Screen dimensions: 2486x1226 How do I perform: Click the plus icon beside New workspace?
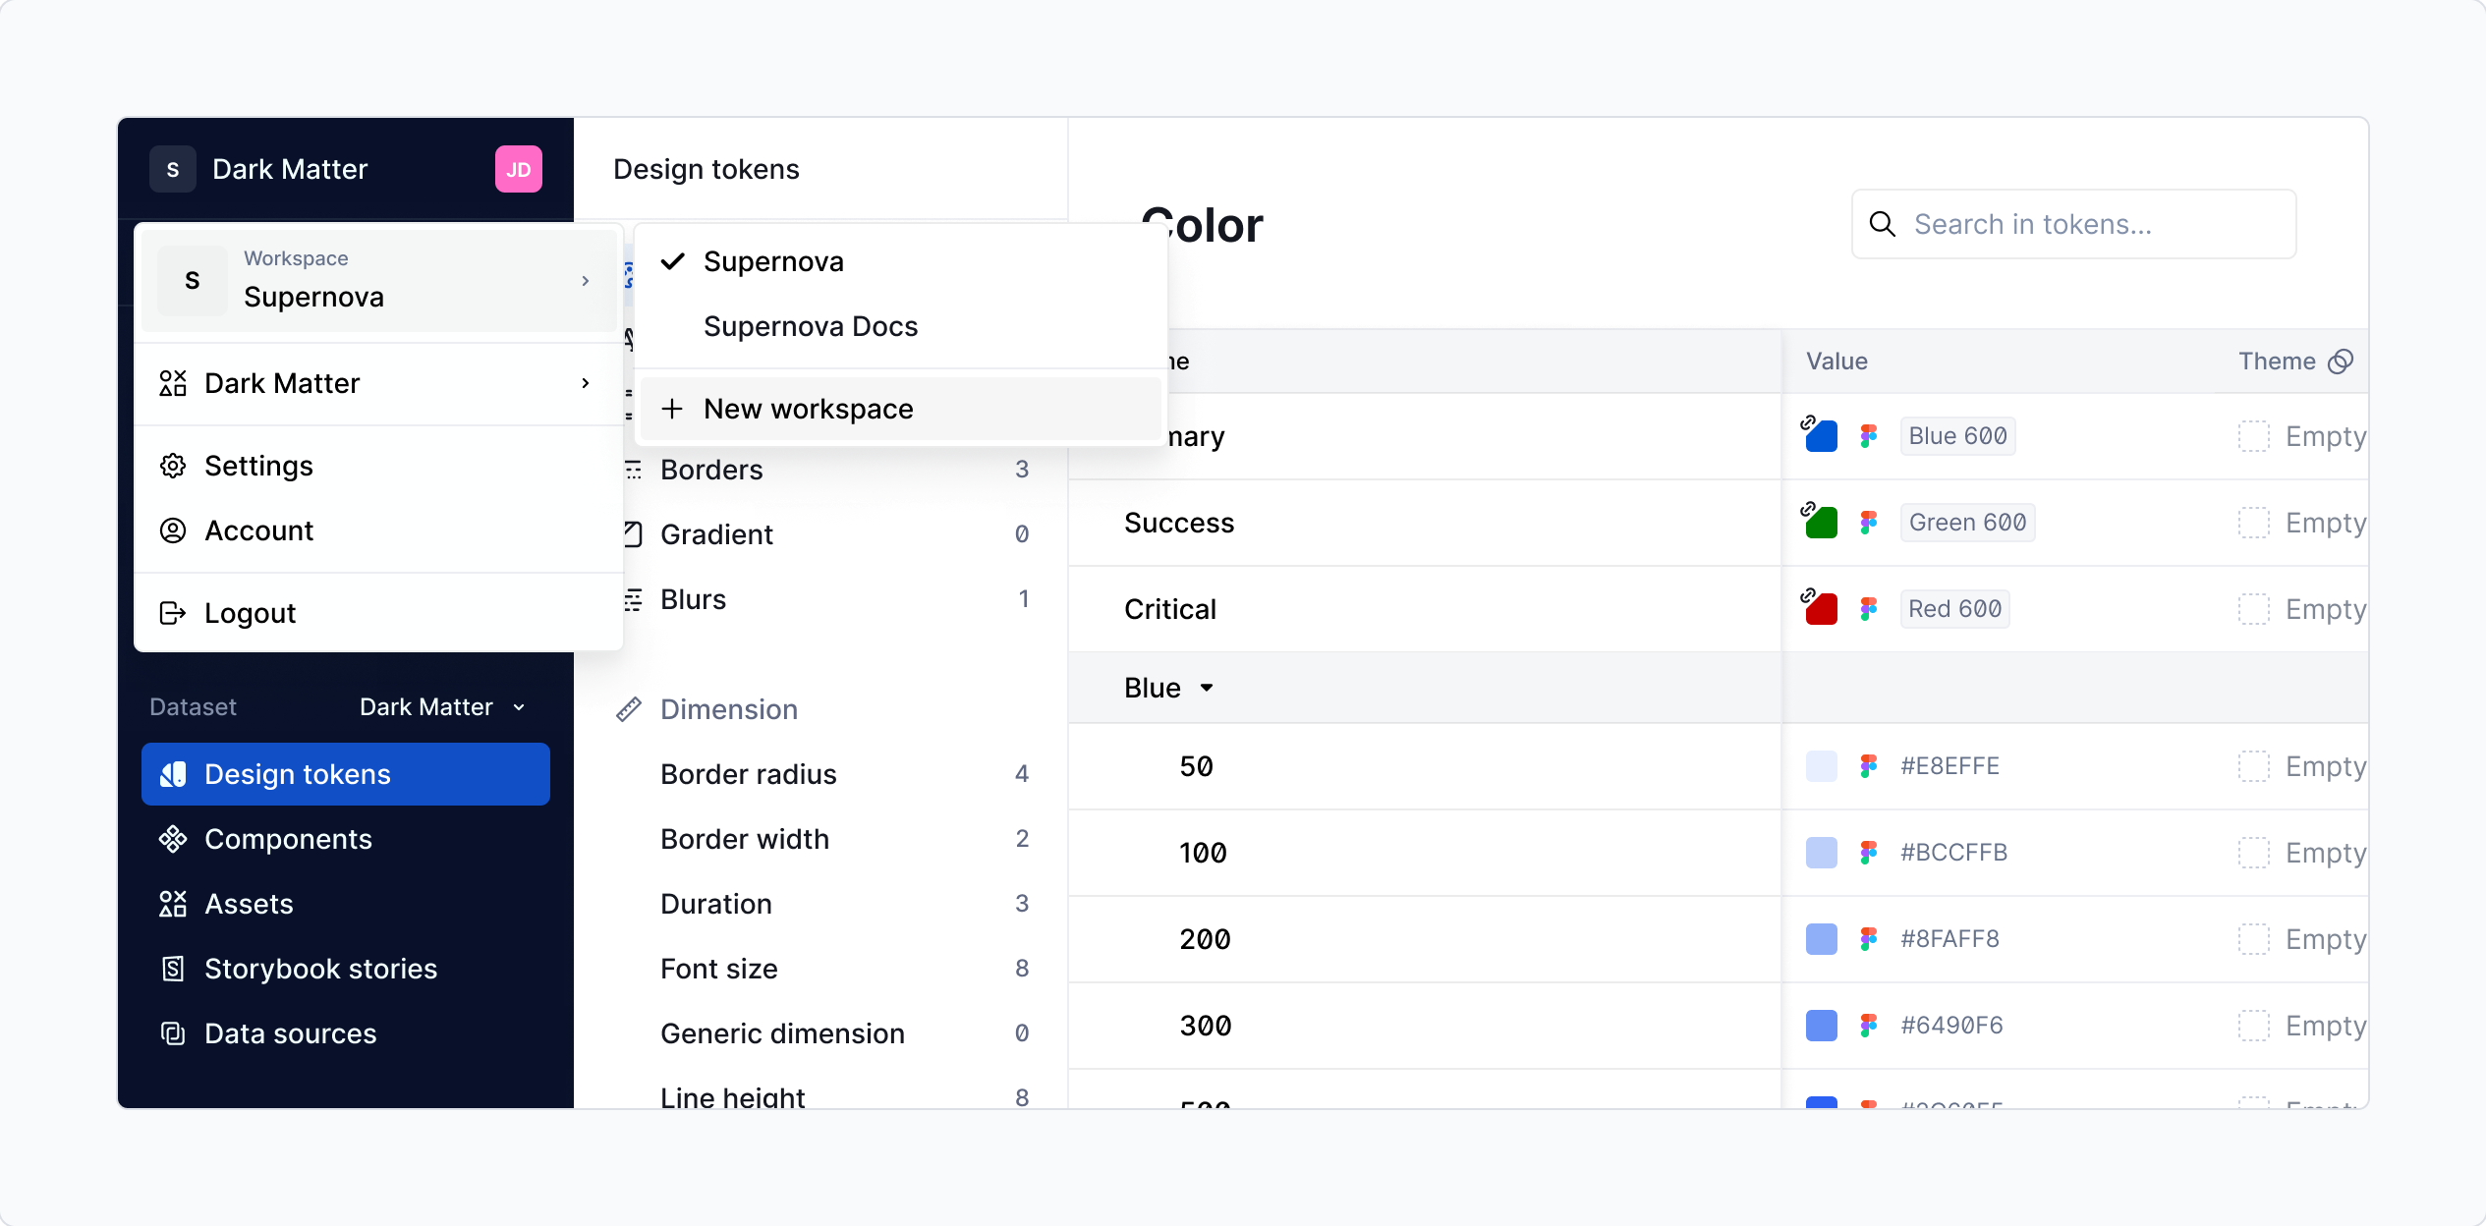pyautogui.click(x=672, y=409)
